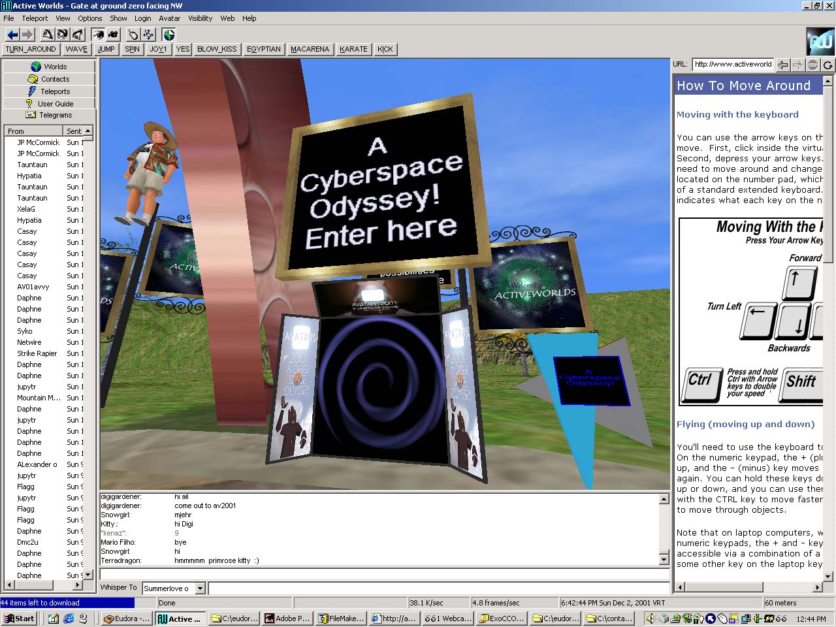The image size is (836, 627).
Task: Select the telegram from Strike Rapier
Action: click(x=37, y=353)
